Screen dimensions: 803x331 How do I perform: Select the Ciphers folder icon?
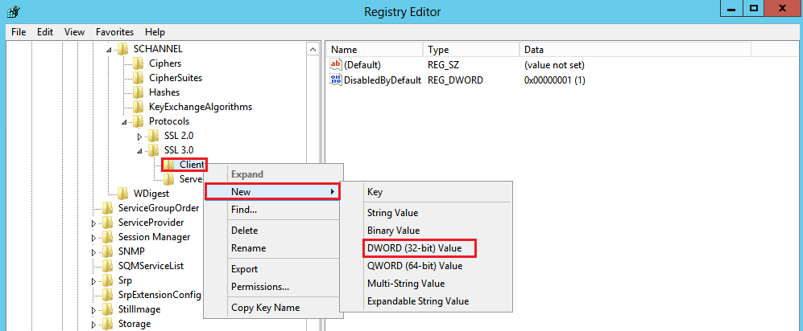coord(139,63)
